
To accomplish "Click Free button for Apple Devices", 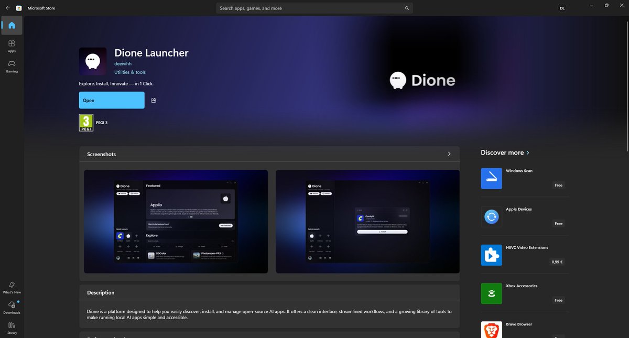I will click(558, 223).
